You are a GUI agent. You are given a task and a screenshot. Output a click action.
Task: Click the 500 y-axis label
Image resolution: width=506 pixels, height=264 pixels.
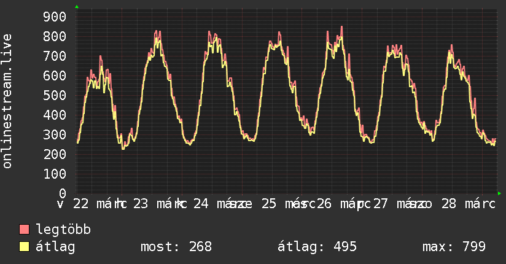pyautogui.click(x=55, y=96)
